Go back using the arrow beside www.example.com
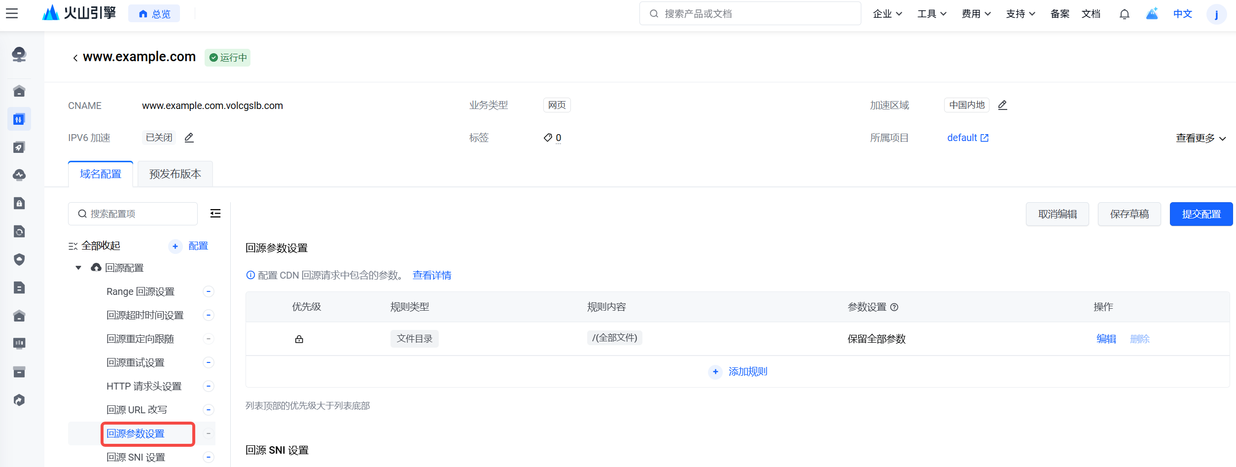 click(75, 58)
